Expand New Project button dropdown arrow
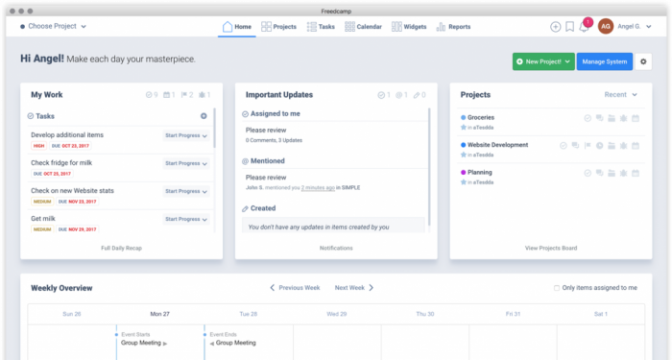 [567, 61]
